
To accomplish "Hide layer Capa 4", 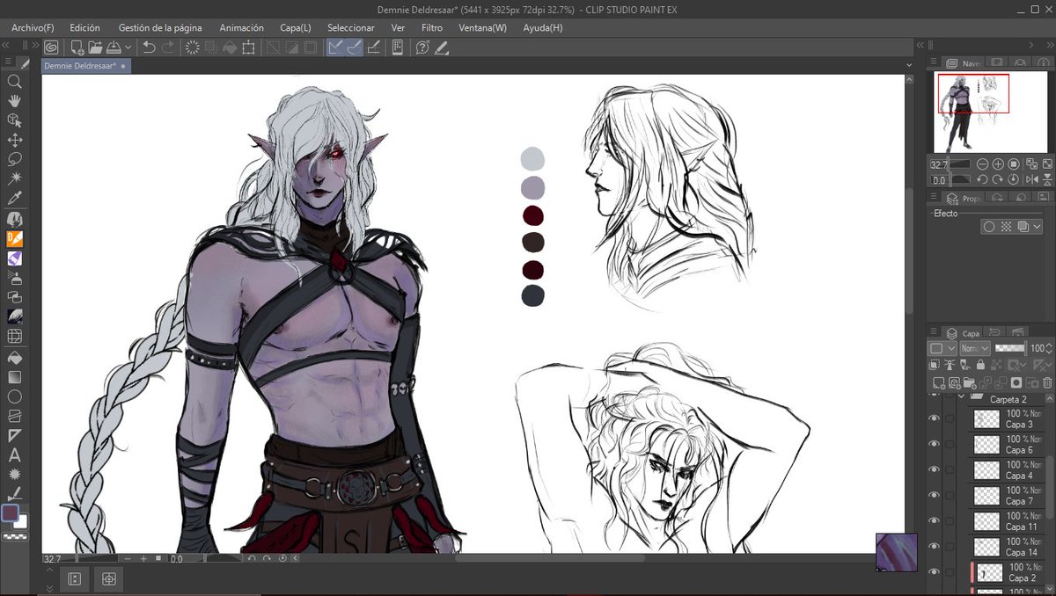I will [935, 470].
